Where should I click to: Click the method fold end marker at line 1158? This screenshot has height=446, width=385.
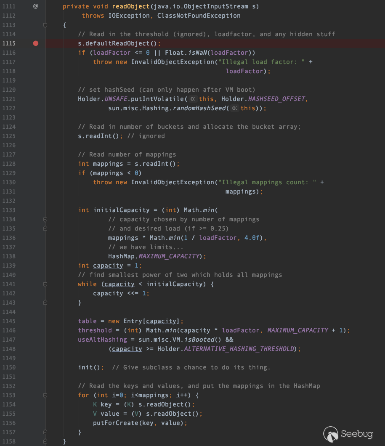click(x=45, y=441)
